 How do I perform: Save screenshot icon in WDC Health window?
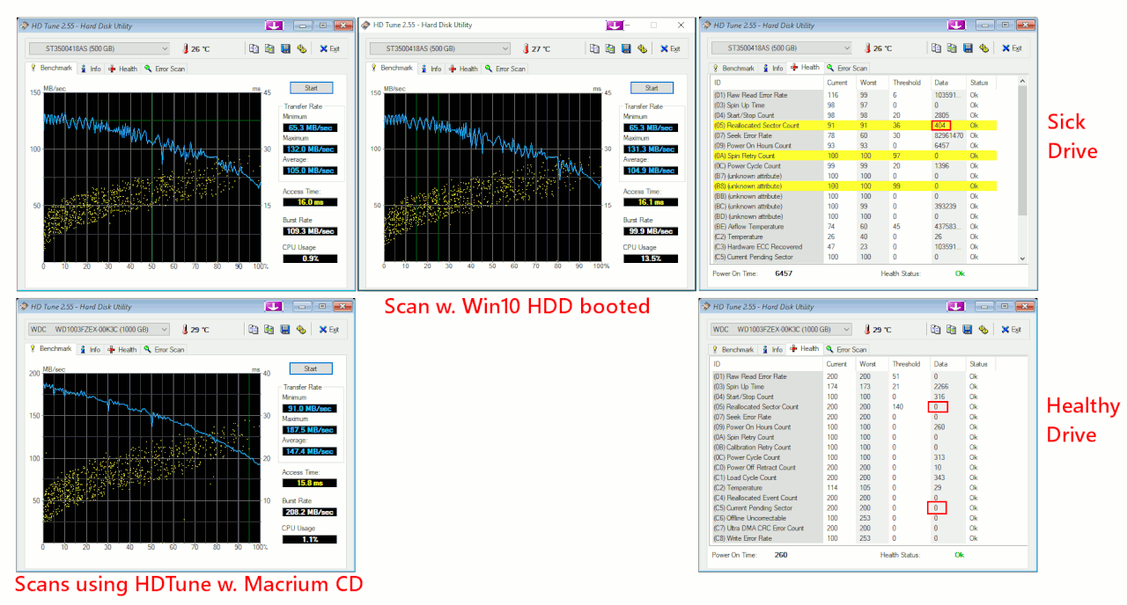pos(968,329)
